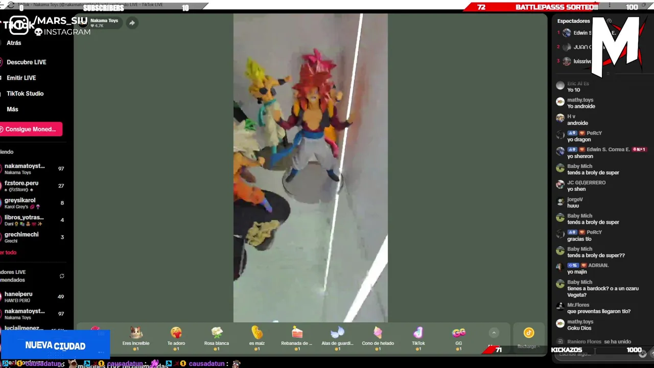Expand the gift tray with up chevron
The image size is (654, 368).
click(494, 333)
